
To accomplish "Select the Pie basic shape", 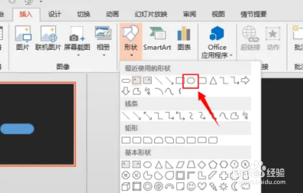I will 148,175.
